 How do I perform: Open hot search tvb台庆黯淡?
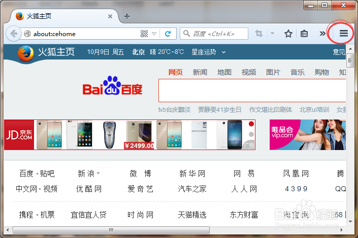click(174, 110)
